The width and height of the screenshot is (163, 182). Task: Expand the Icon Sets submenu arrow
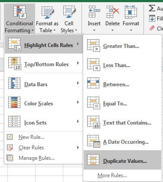coord(78,121)
